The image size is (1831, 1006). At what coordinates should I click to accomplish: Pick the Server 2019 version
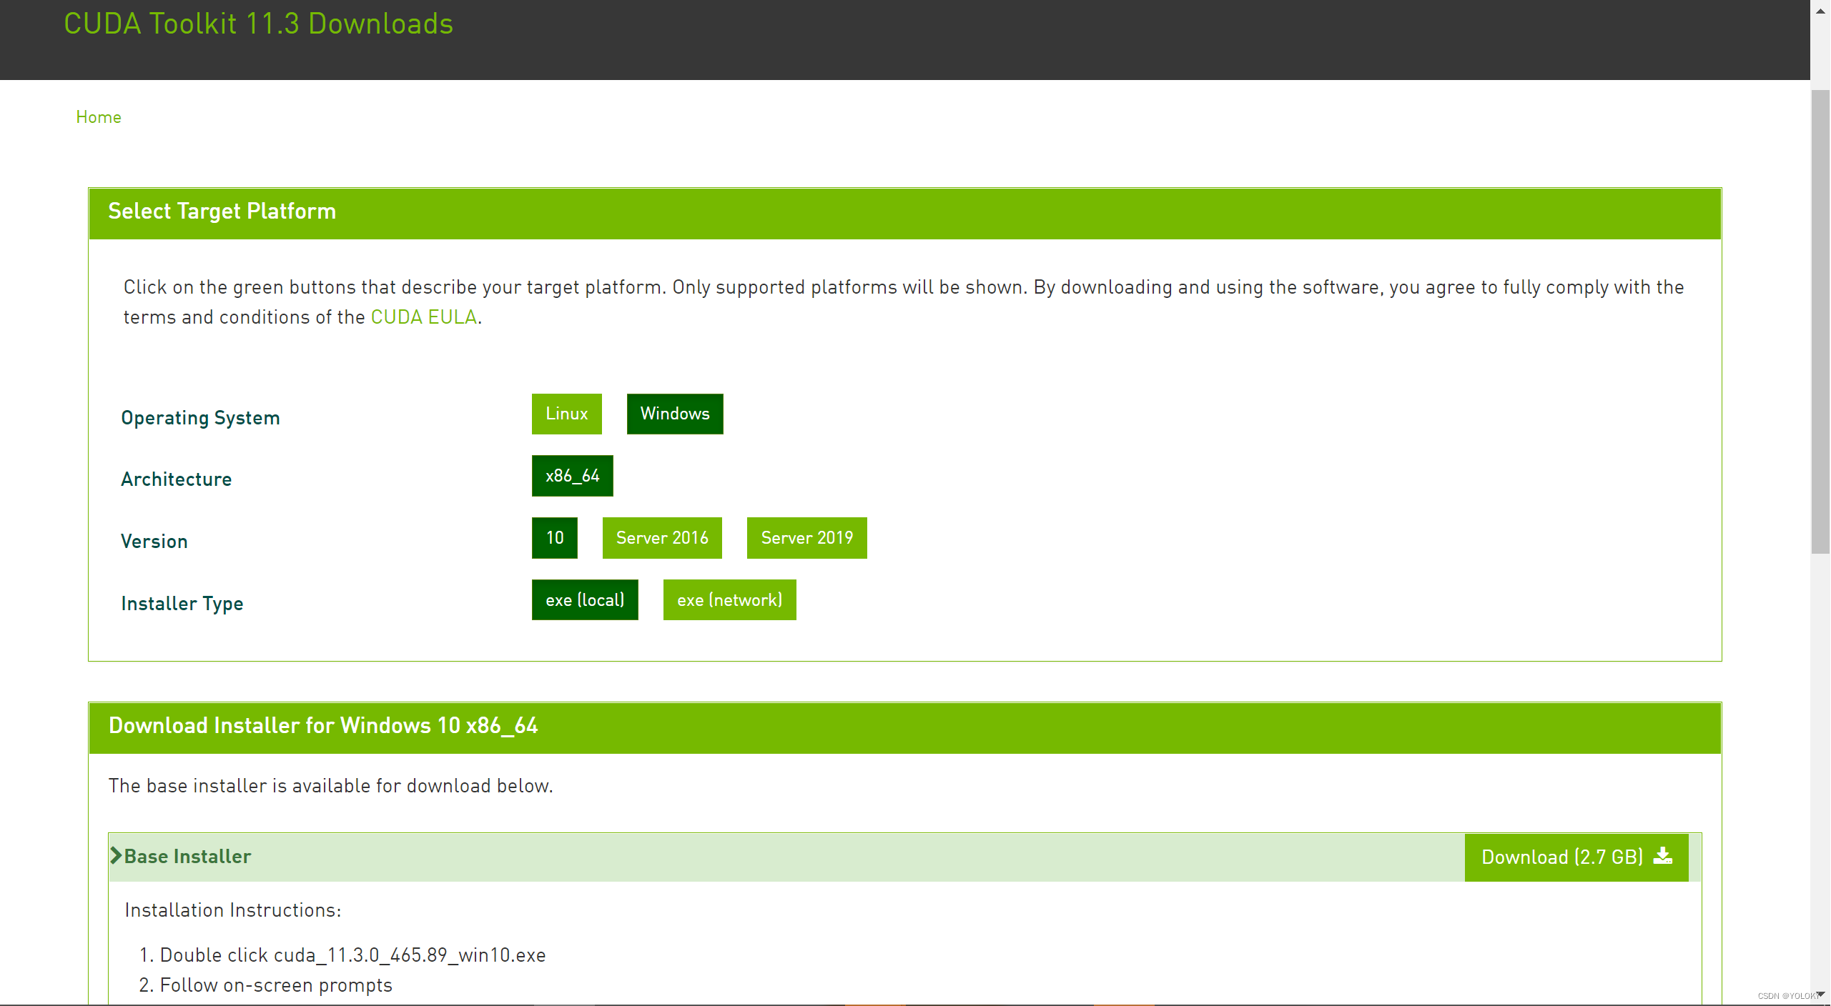(806, 538)
